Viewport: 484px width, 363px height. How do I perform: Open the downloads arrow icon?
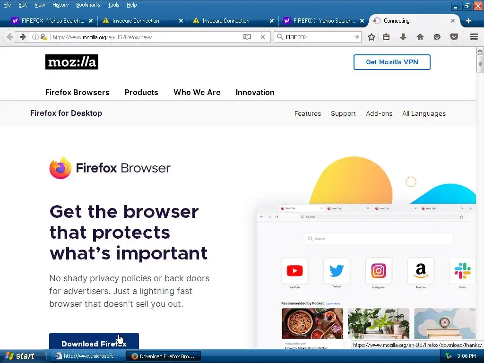click(x=403, y=37)
